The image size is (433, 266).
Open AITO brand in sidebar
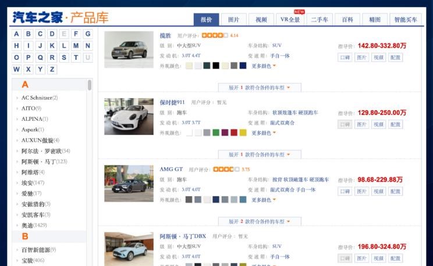(x=31, y=109)
